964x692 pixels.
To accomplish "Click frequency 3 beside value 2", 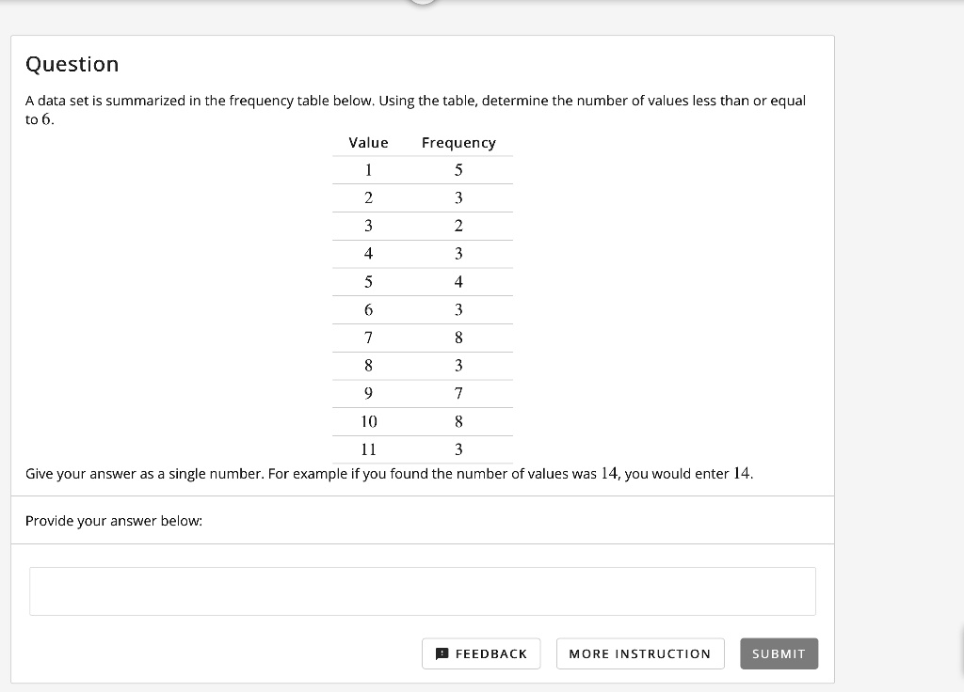I will pyautogui.click(x=458, y=197).
